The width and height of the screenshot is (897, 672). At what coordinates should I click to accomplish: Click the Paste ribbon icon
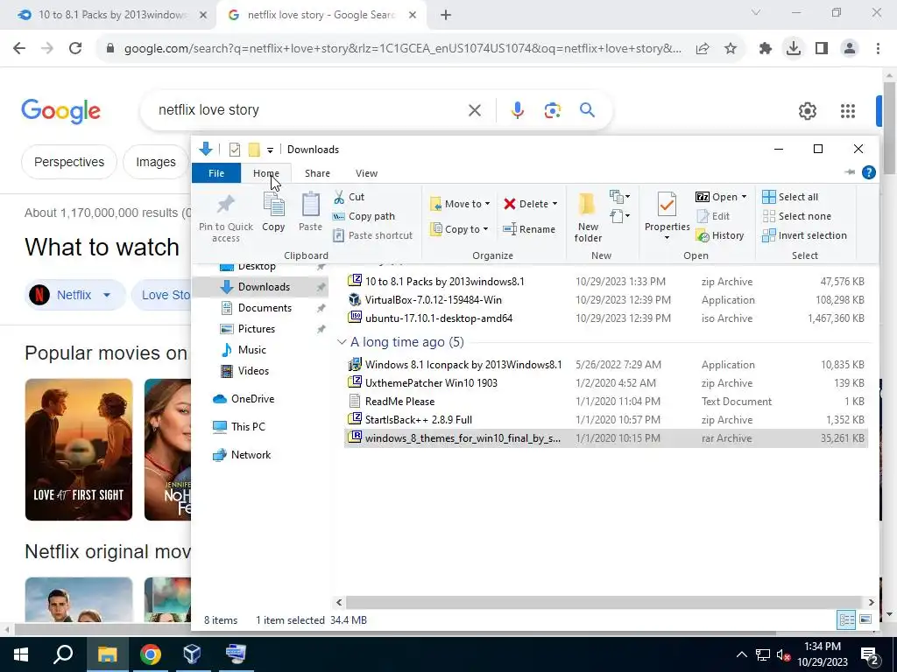[x=311, y=205]
